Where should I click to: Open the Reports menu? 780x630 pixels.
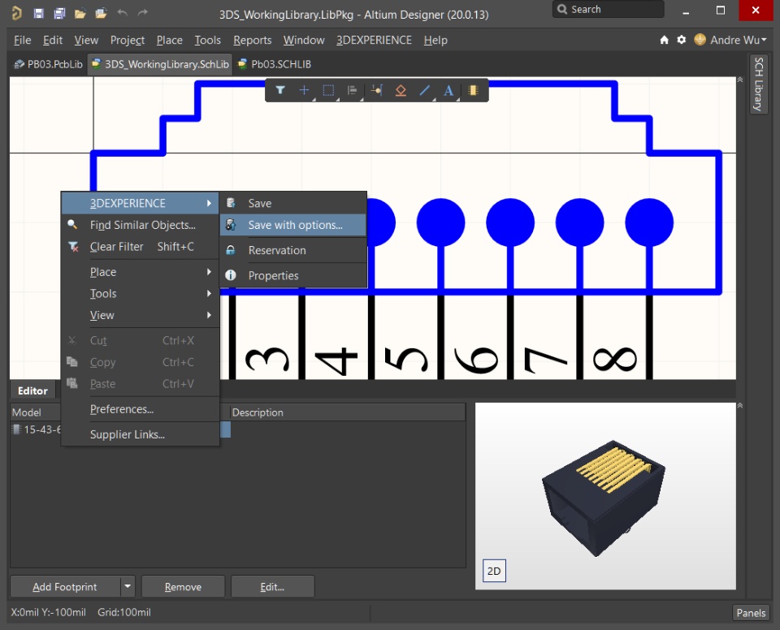point(252,40)
